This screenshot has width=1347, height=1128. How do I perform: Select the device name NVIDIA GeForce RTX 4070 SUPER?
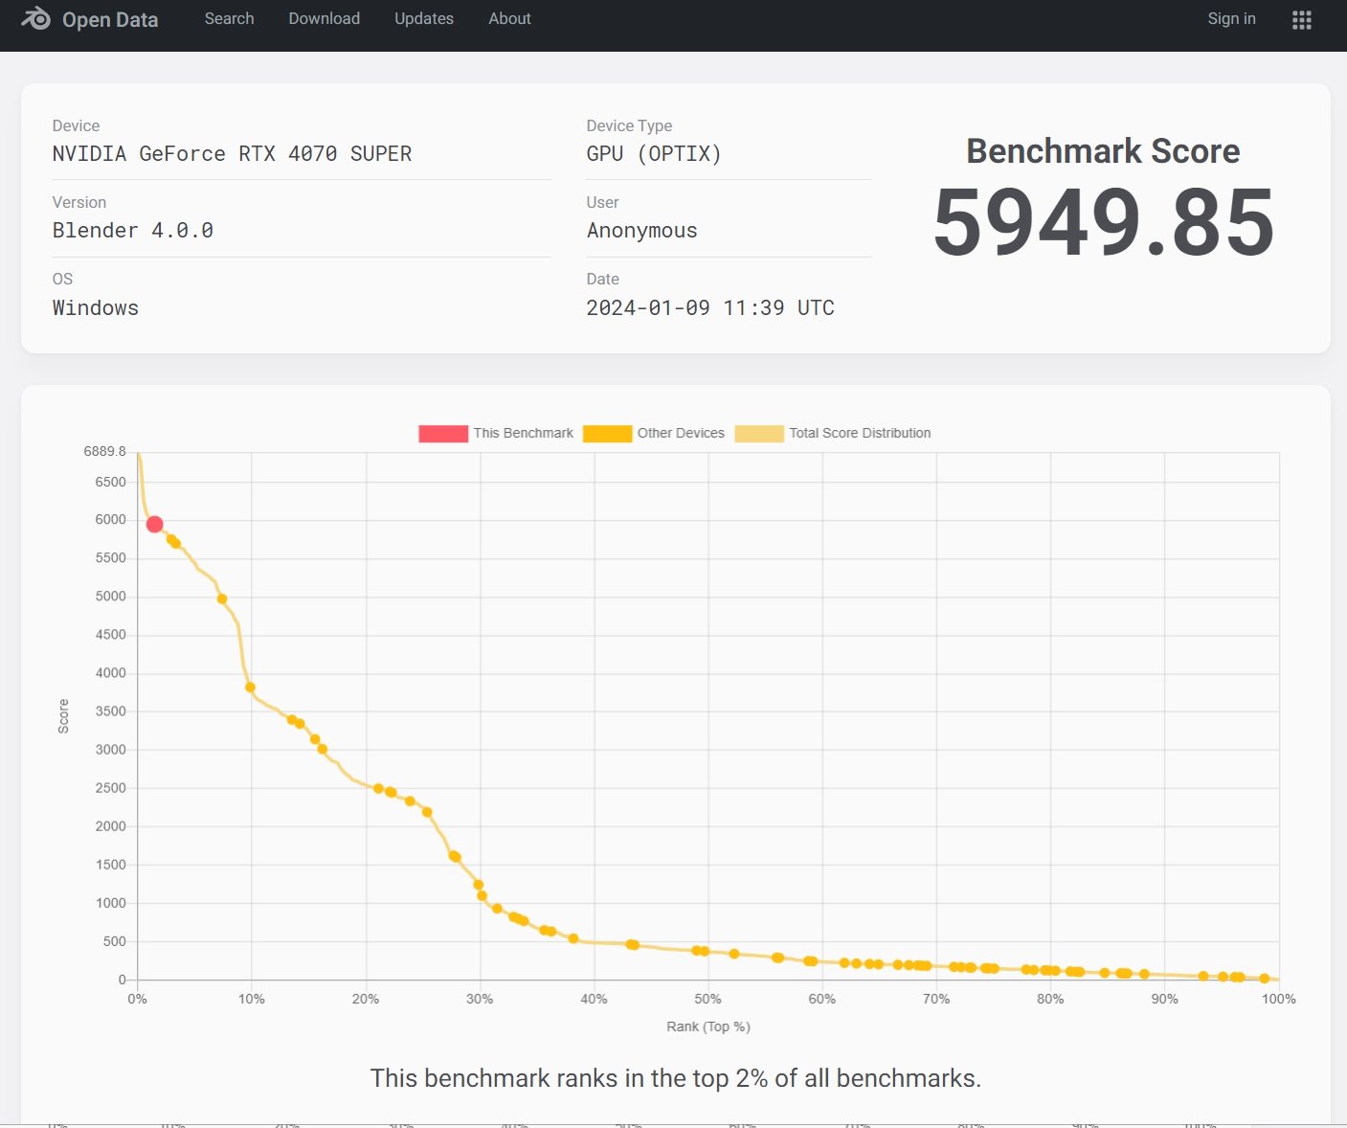(232, 154)
